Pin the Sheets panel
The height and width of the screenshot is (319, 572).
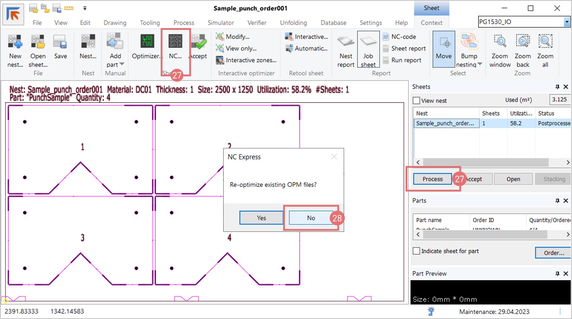pos(557,87)
